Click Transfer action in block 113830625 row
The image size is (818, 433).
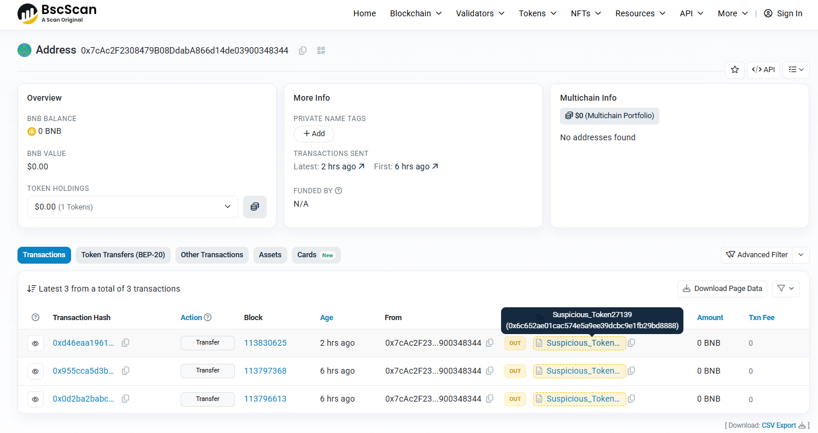coord(207,343)
